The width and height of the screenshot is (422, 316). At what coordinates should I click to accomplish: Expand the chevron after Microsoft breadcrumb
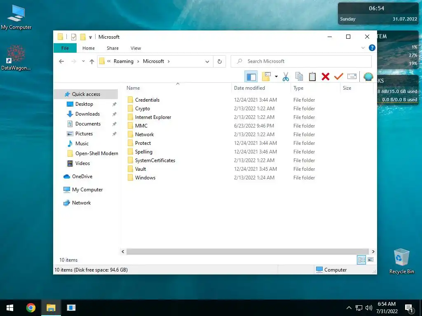[x=169, y=62]
